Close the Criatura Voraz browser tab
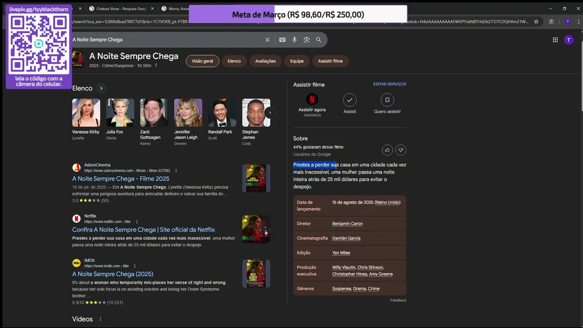The width and height of the screenshot is (583, 328). coord(152,9)
